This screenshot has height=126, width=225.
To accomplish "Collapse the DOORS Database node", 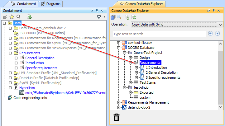I will tap(118, 48).
